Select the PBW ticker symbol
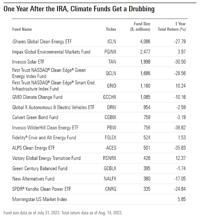The width and height of the screenshot is (211, 221). coord(112,128)
